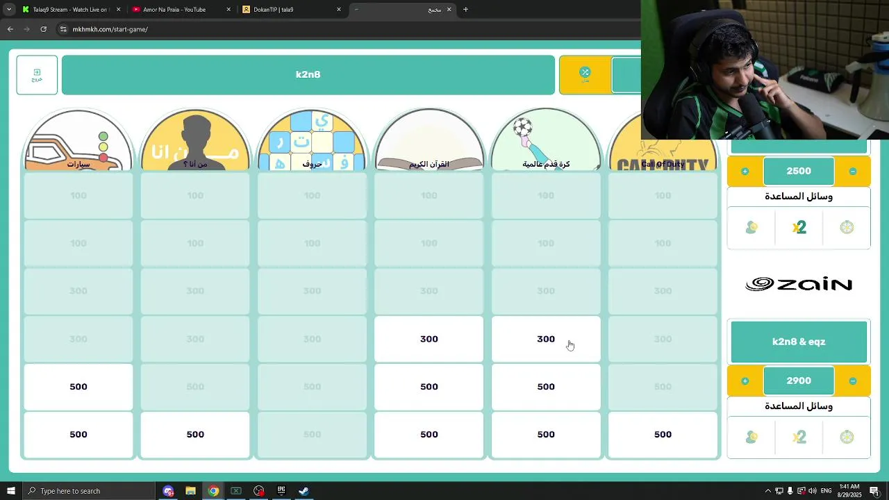Viewport: 889px width, 500px height.
Task: Go back with the browser back arrow
Action: [10, 29]
